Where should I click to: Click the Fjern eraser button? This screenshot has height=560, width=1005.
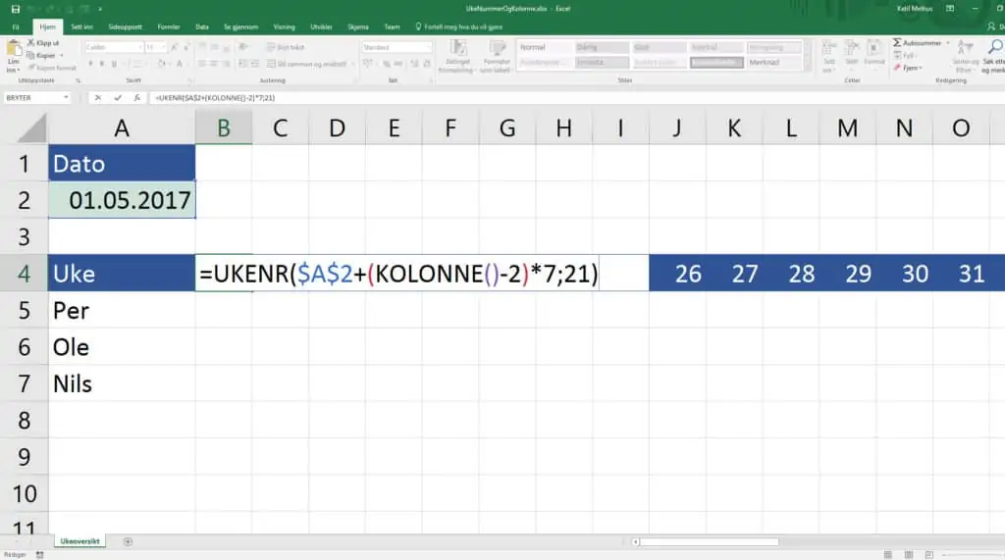[908, 68]
